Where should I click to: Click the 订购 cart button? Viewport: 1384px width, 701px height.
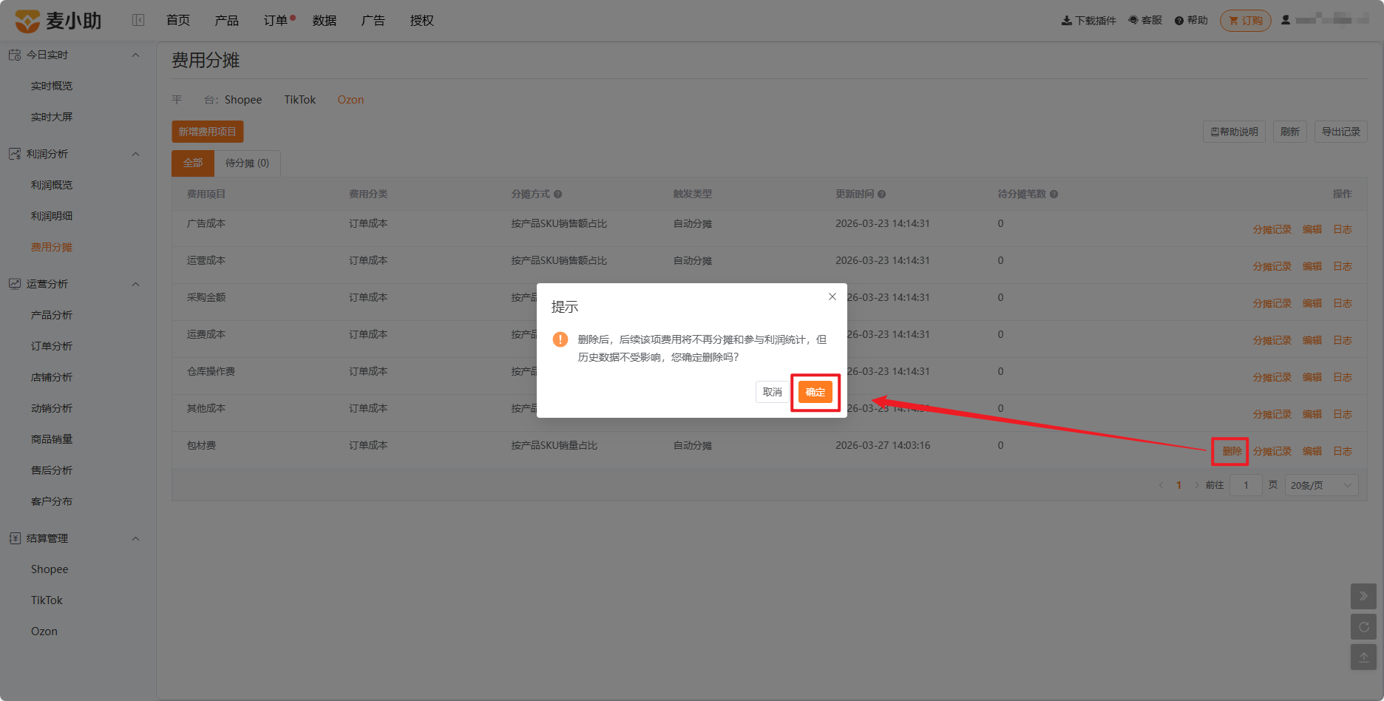[x=1246, y=21]
